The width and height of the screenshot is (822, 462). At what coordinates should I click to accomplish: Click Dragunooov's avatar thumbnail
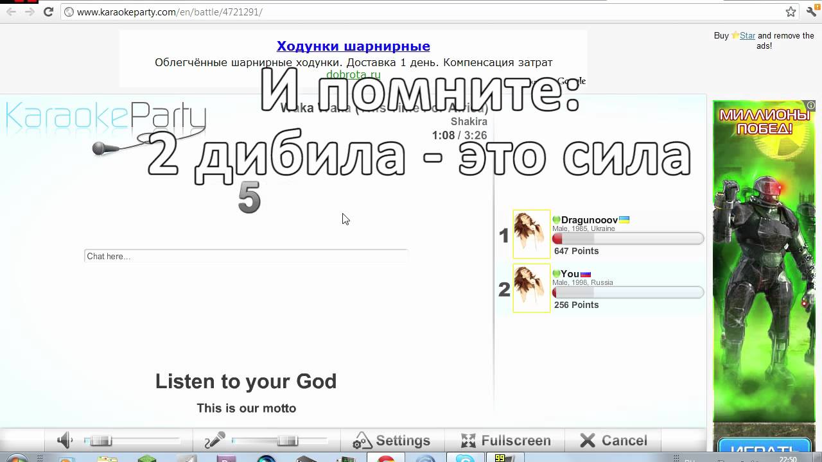click(x=532, y=234)
